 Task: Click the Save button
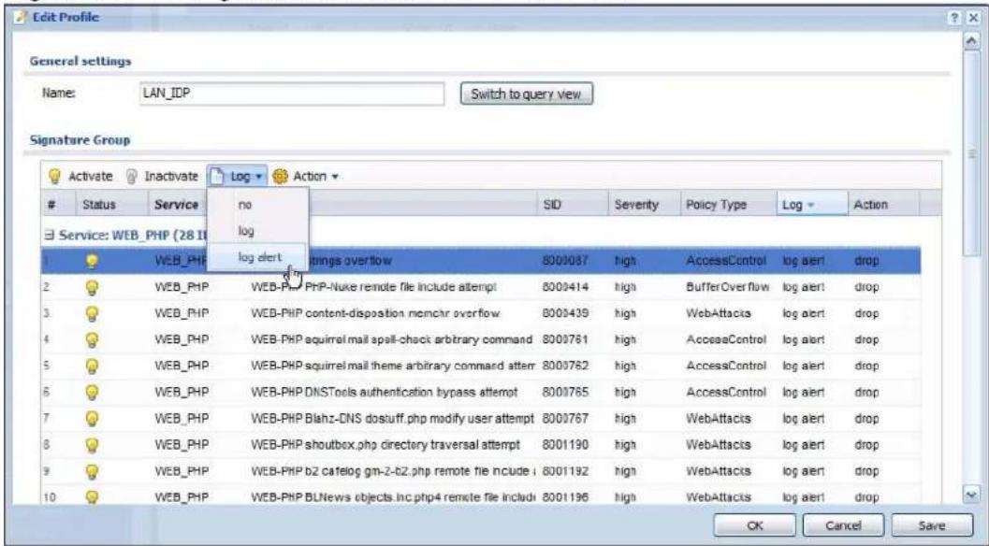[x=932, y=525]
